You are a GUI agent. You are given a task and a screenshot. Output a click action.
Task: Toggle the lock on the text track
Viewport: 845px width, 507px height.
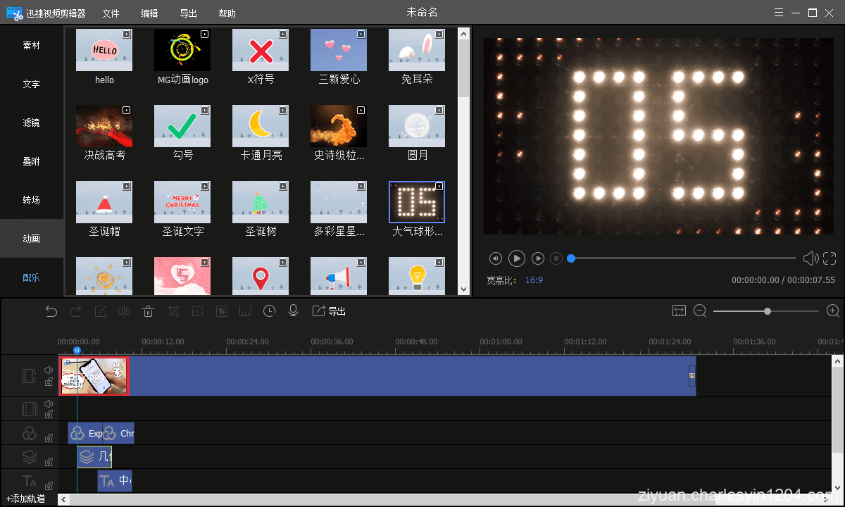click(48, 485)
